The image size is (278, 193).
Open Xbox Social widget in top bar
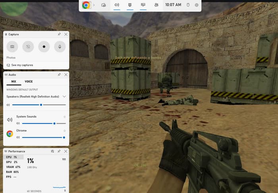[156, 5]
